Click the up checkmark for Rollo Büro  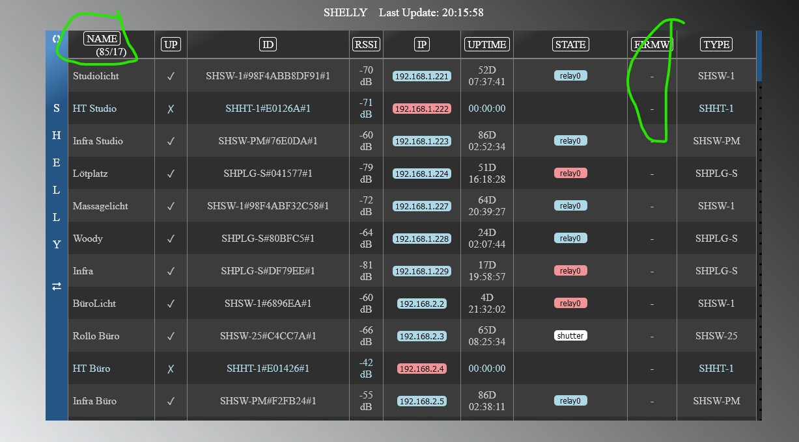(x=171, y=336)
